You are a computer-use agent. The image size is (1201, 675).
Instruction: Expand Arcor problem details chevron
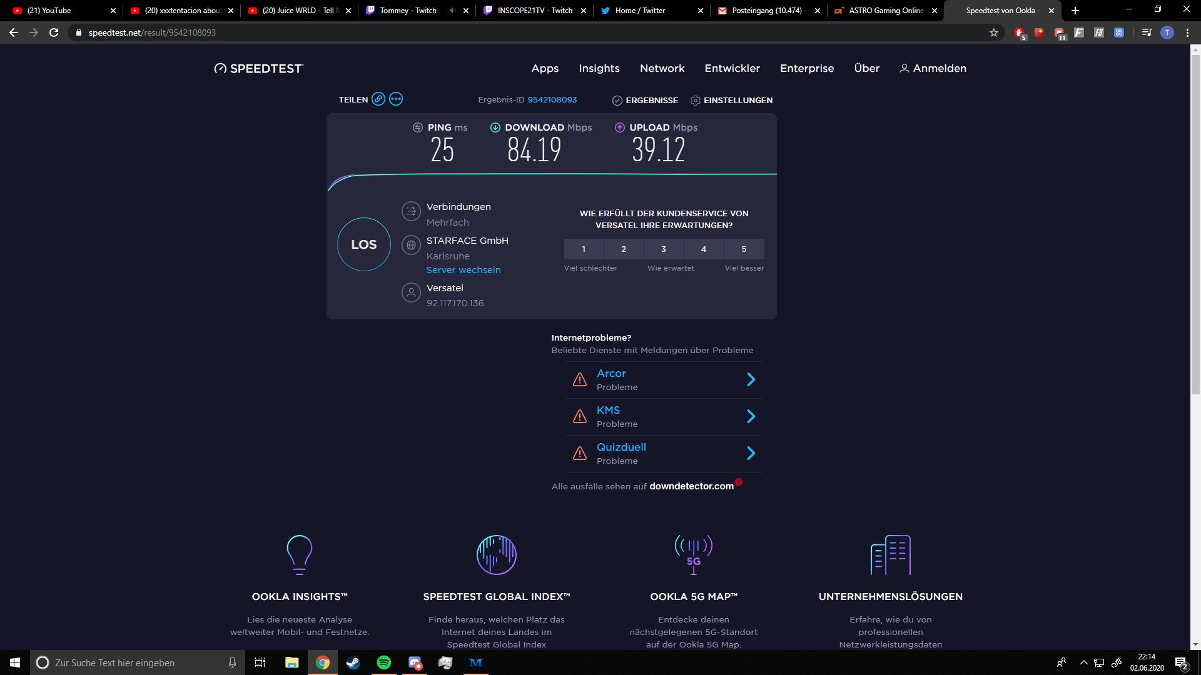[x=751, y=379]
